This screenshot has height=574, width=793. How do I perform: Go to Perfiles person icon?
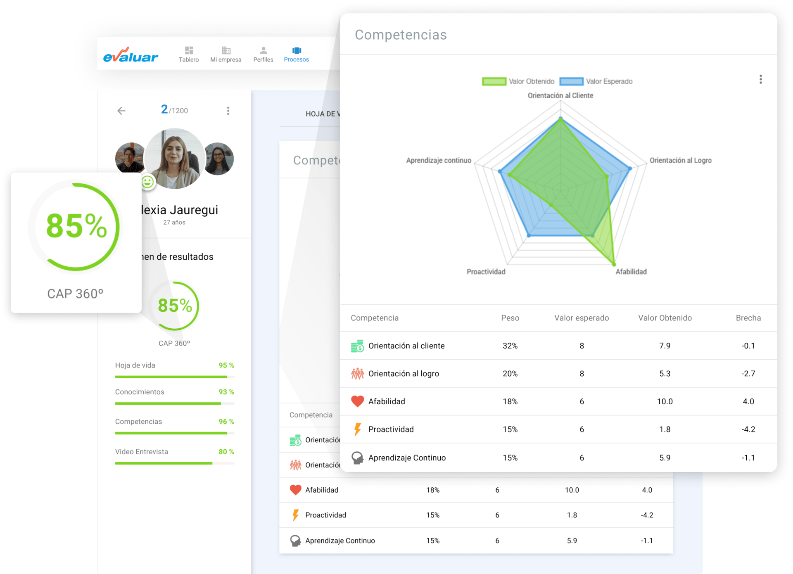263,50
